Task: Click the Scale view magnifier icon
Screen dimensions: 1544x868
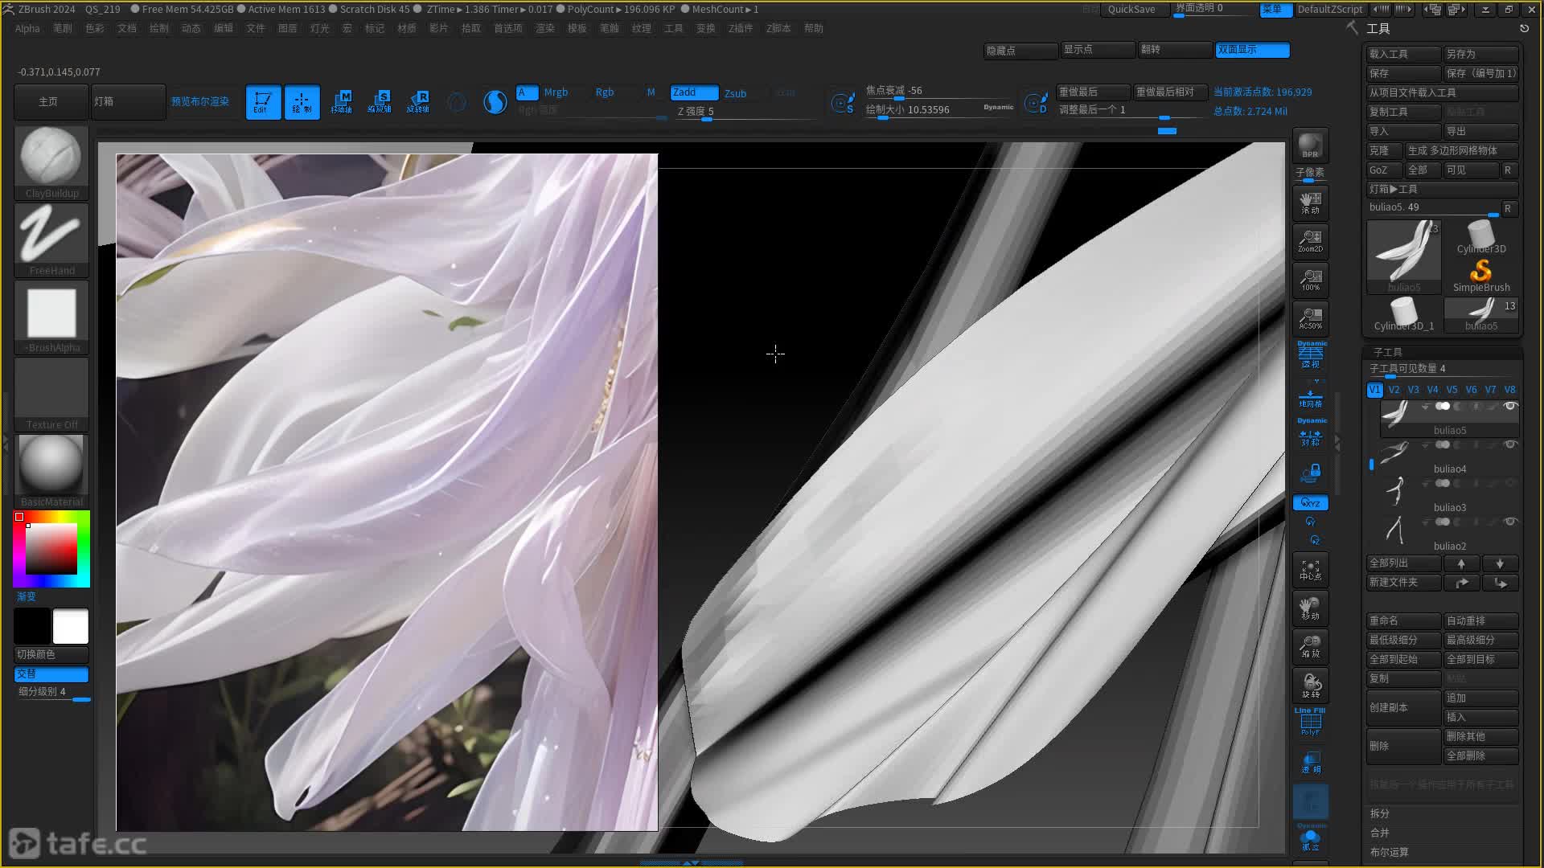Action: pos(1310,647)
